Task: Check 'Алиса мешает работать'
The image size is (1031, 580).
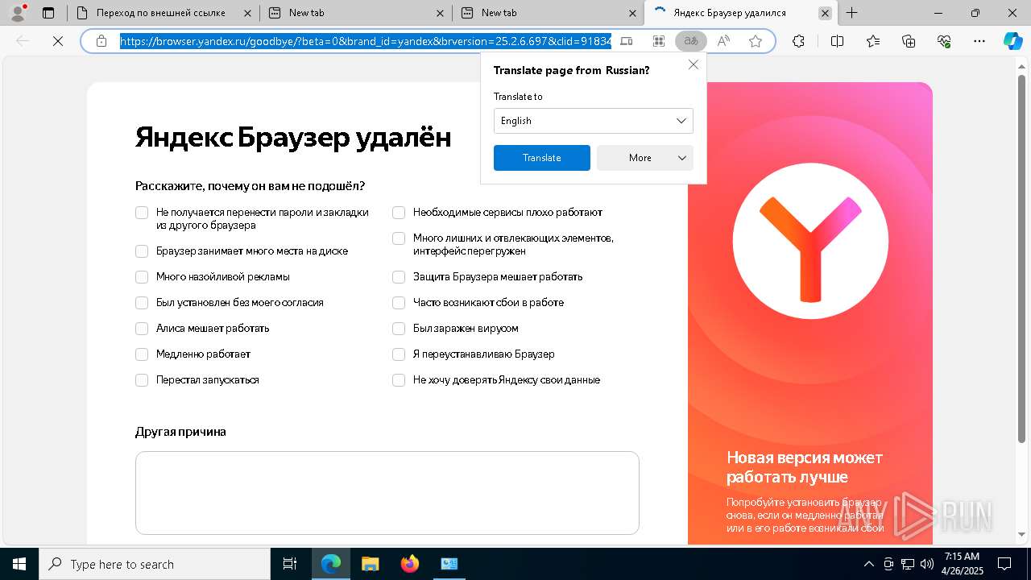Action: pyautogui.click(x=142, y=329)
